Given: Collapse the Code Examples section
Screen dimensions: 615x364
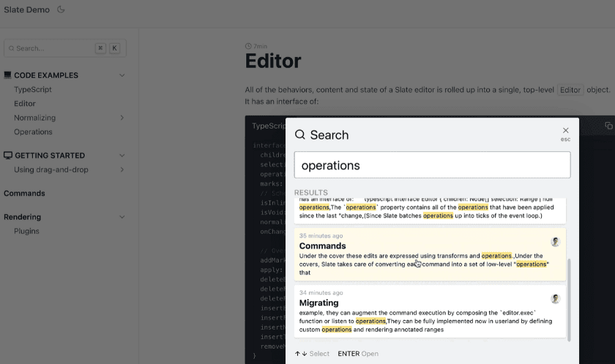Looking at the screenshot, I should tap(122, 75).
